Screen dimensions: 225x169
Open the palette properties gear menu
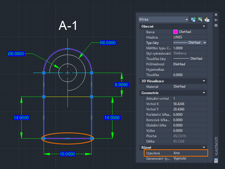pos(216,25)
